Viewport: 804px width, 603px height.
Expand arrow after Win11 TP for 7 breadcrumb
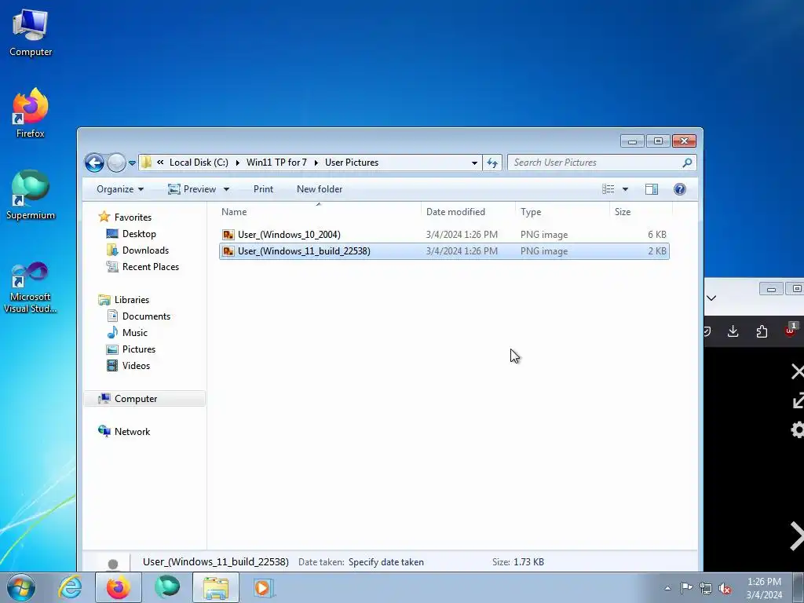[316, 163]
